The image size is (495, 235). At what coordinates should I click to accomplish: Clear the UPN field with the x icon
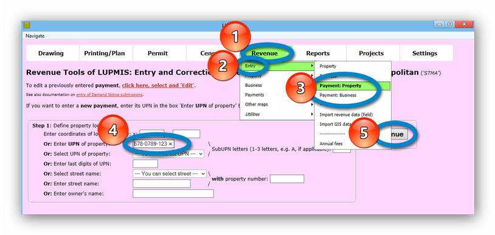click(170, 144)
